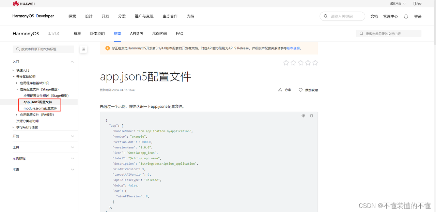Open the 支持 top menu
The image size is (436, 212).
190,16
